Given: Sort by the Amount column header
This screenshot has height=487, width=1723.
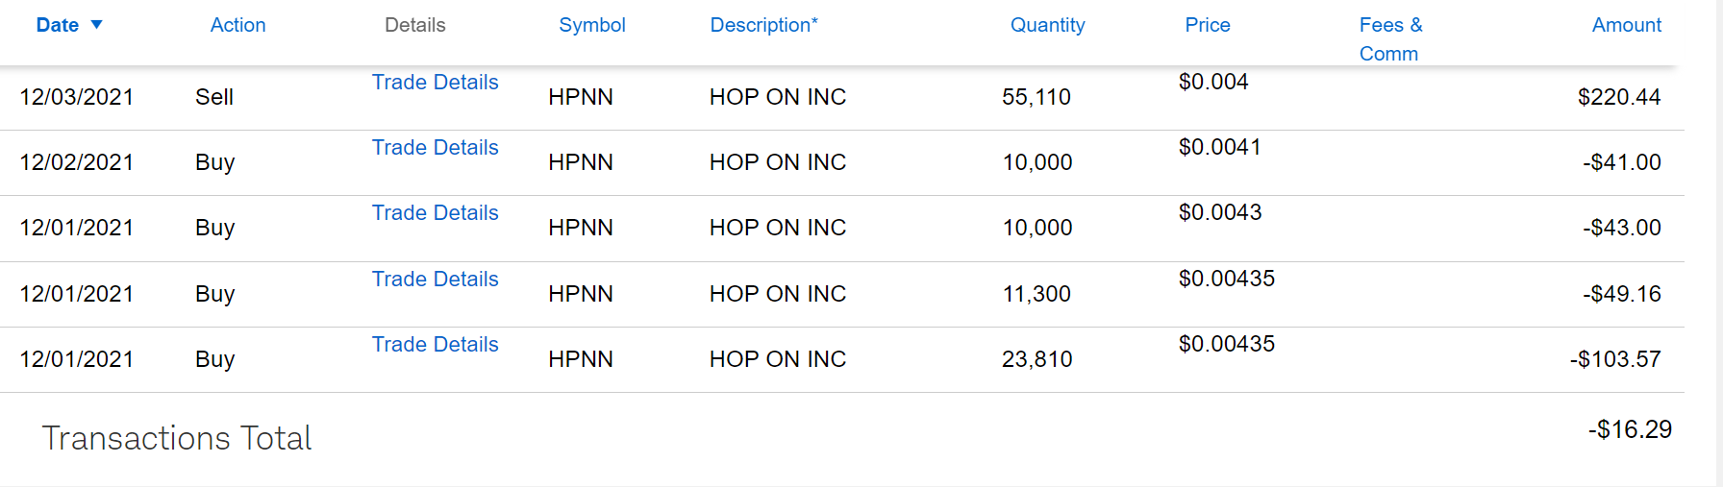Looking at the screenshot, I should (1626, 26).
